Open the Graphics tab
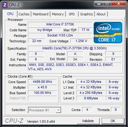This screenshot has width=128, height=127. tap(87, 14)
